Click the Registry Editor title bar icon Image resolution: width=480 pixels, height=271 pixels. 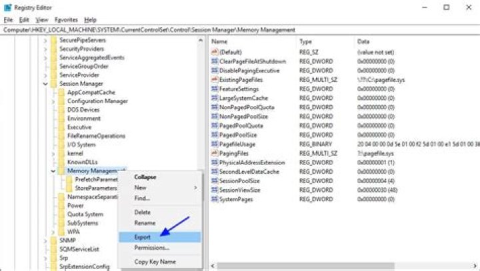[7, 7]
